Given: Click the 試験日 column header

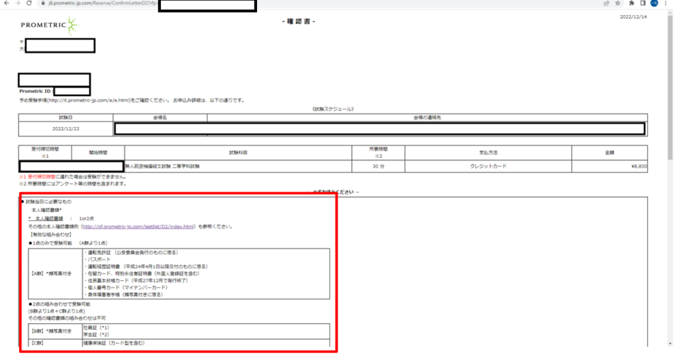Looking at the screenshot, I should (65, 117).
